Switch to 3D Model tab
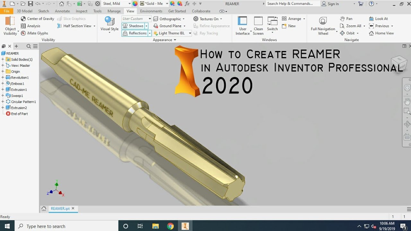 24,11
